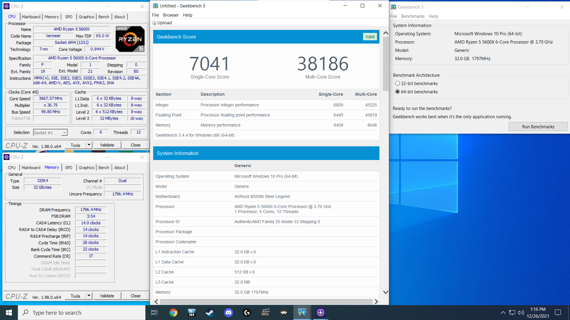Click the equalizer app icon in taskbar

(192, 313)
